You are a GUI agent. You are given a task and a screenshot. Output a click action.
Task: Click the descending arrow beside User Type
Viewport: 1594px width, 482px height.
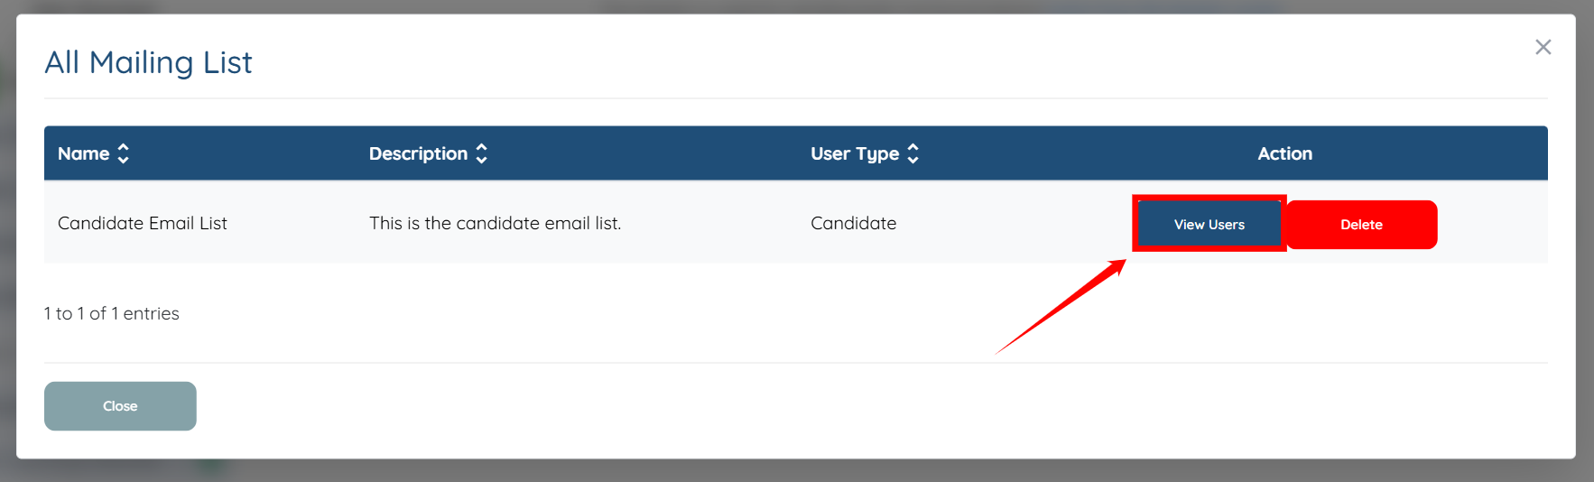point(913,160)
